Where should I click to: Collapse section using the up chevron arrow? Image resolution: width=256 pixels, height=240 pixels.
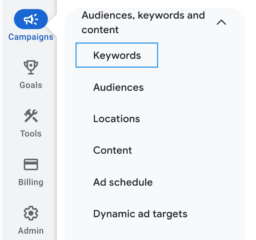pyautogui.click(x=221, y=22)
